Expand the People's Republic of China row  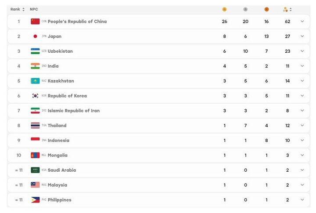pos(302,21)
